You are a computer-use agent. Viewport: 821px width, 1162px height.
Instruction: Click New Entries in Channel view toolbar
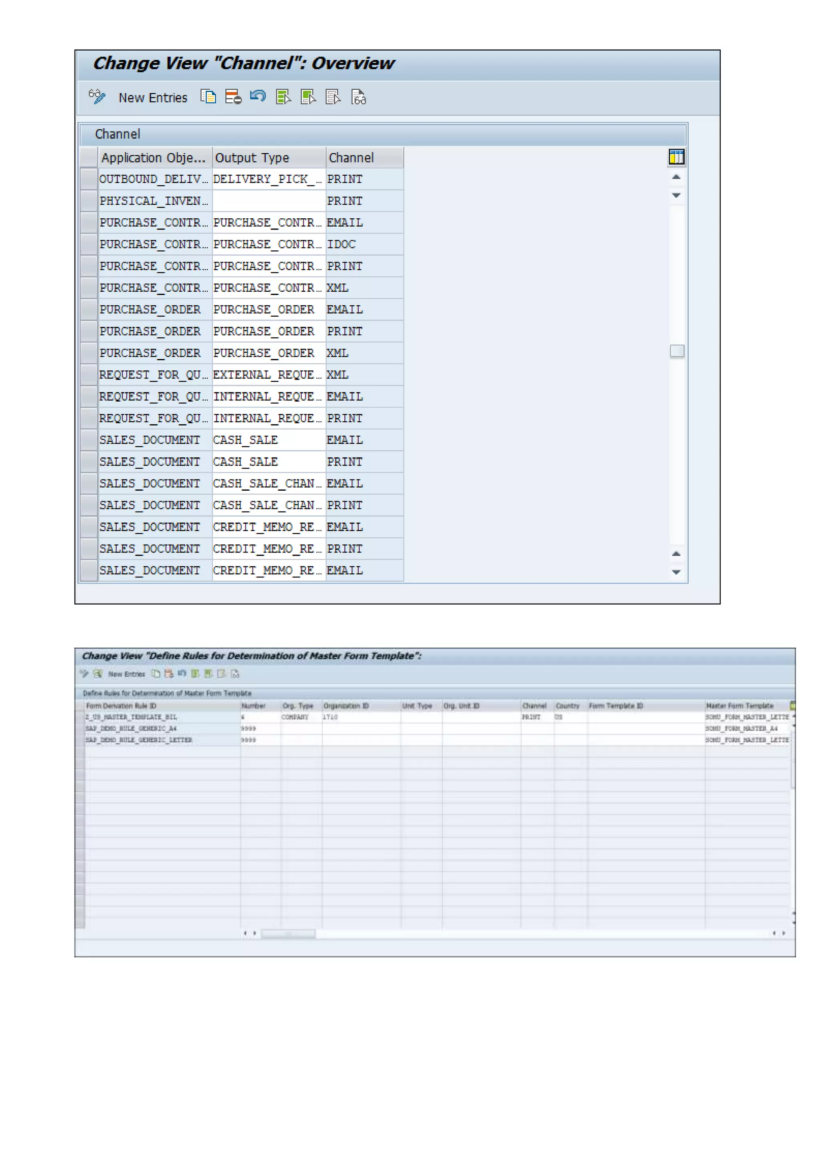pos(153,98)
